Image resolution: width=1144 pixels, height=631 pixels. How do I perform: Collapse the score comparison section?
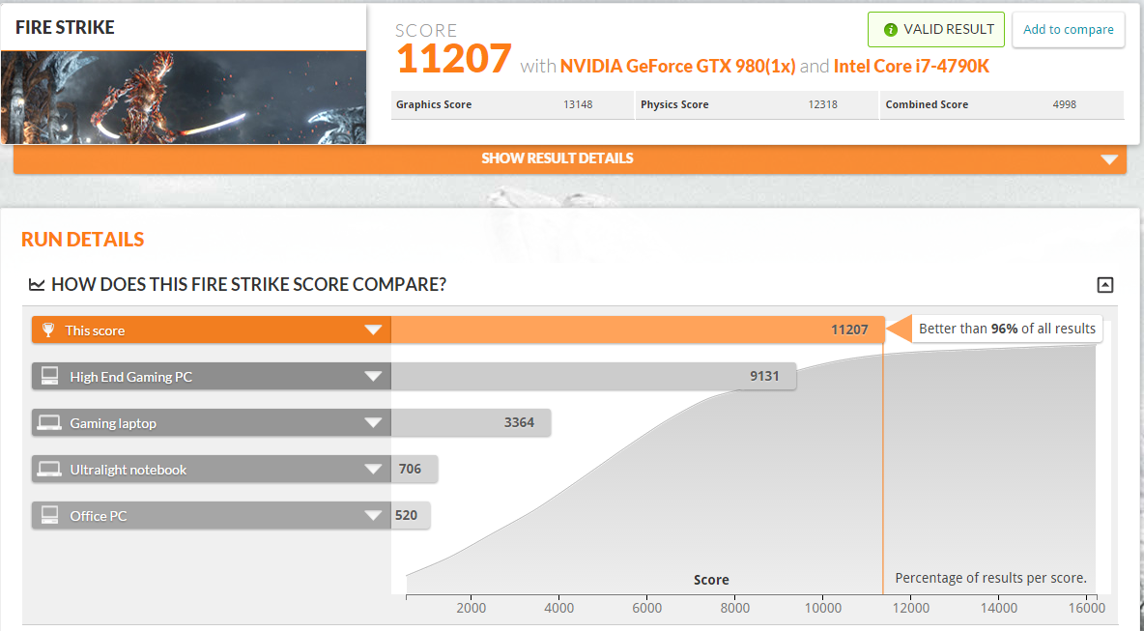(1105, 284)
